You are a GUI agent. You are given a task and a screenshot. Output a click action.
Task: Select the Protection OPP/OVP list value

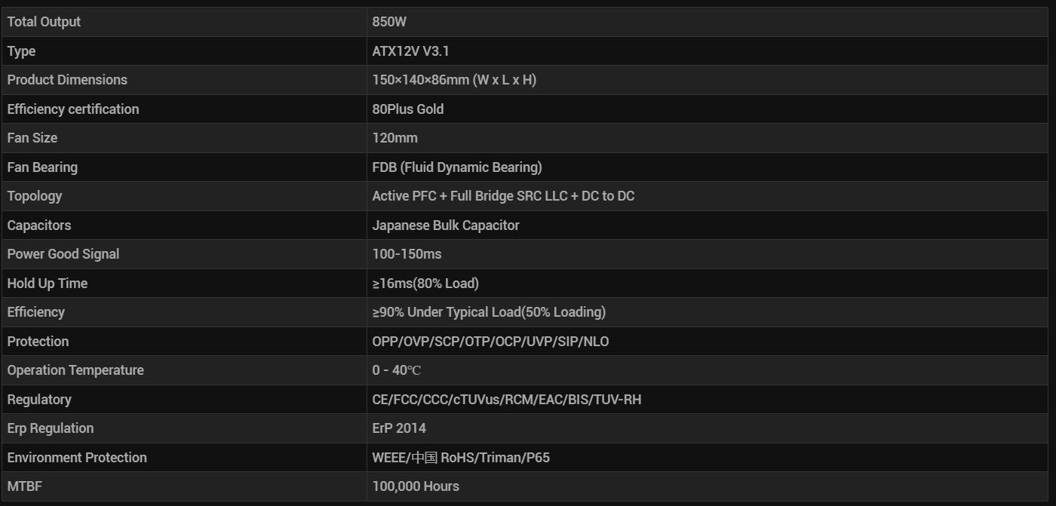pyautogui.click(x=490, y=342)
